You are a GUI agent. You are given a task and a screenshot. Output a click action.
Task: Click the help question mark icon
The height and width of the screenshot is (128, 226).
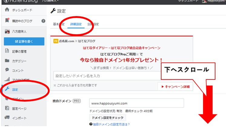91,124
